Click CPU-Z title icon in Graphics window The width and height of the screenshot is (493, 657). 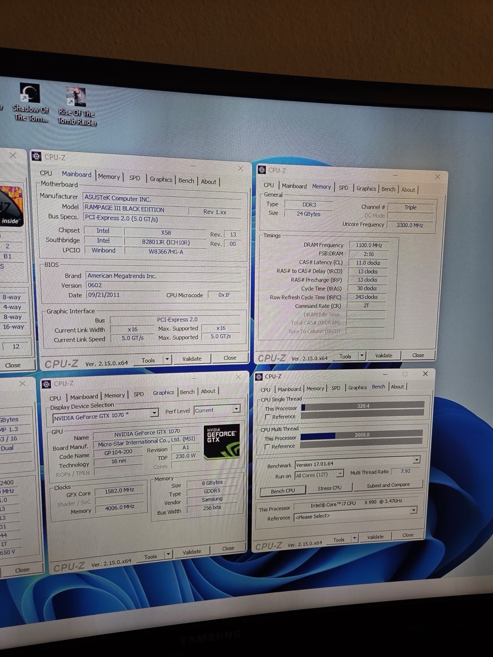coord(46,384)
